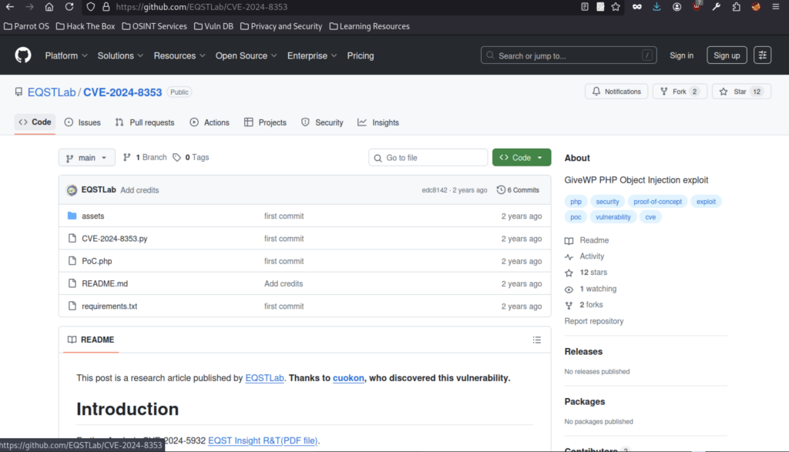Expand the Platform navigation menu
This screenshot has height=452, width=789.
66,55
